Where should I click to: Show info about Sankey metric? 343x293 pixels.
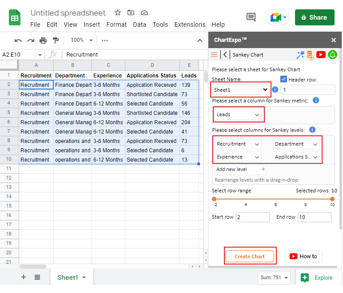(x=316, y=101)
